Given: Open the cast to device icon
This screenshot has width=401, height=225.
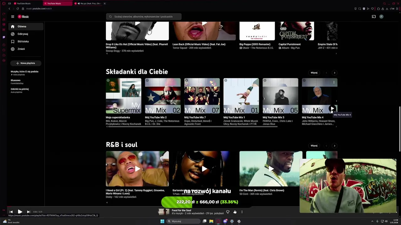Looking at the screenshot, I should point(373,17).
